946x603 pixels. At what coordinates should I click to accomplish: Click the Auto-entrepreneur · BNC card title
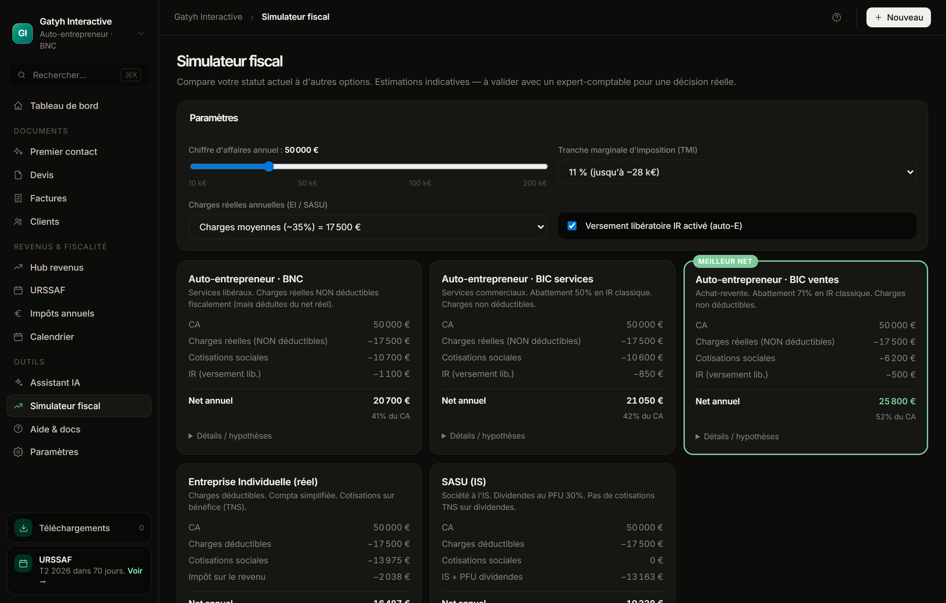coord(246,279)
